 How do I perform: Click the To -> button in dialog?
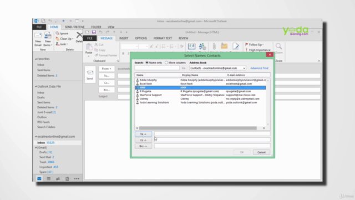(x=143, y=134)
